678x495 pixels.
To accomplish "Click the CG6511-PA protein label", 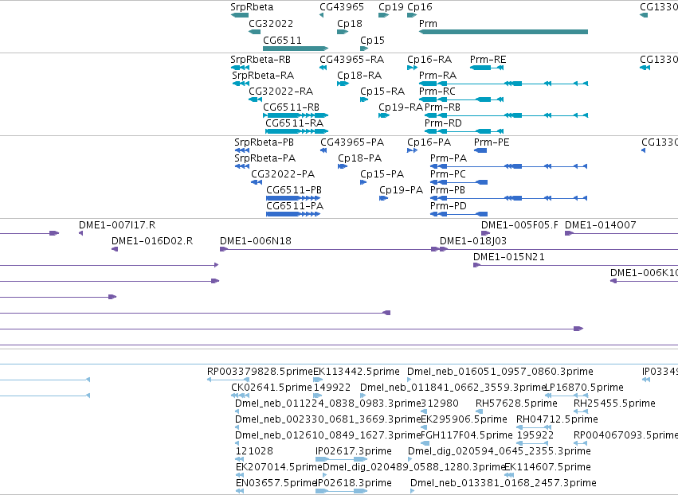I will click(295, 206).
